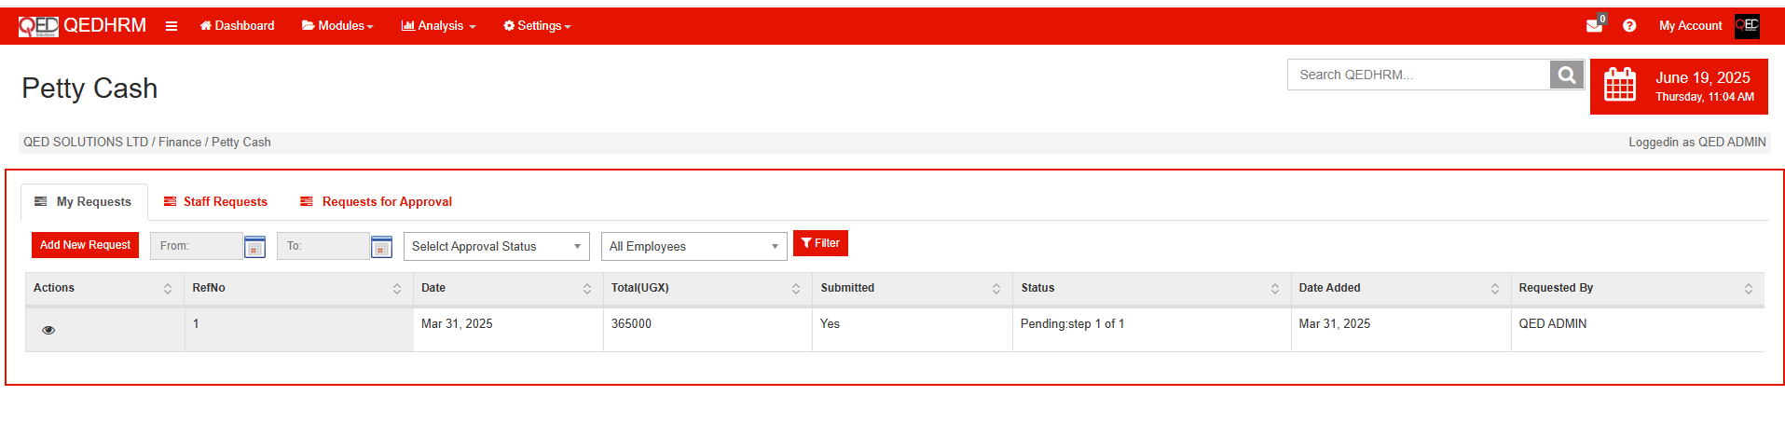This screenshot has width=1785, height=423.
Task: Expand the Modules menu
Action: (x=337, y=26)
